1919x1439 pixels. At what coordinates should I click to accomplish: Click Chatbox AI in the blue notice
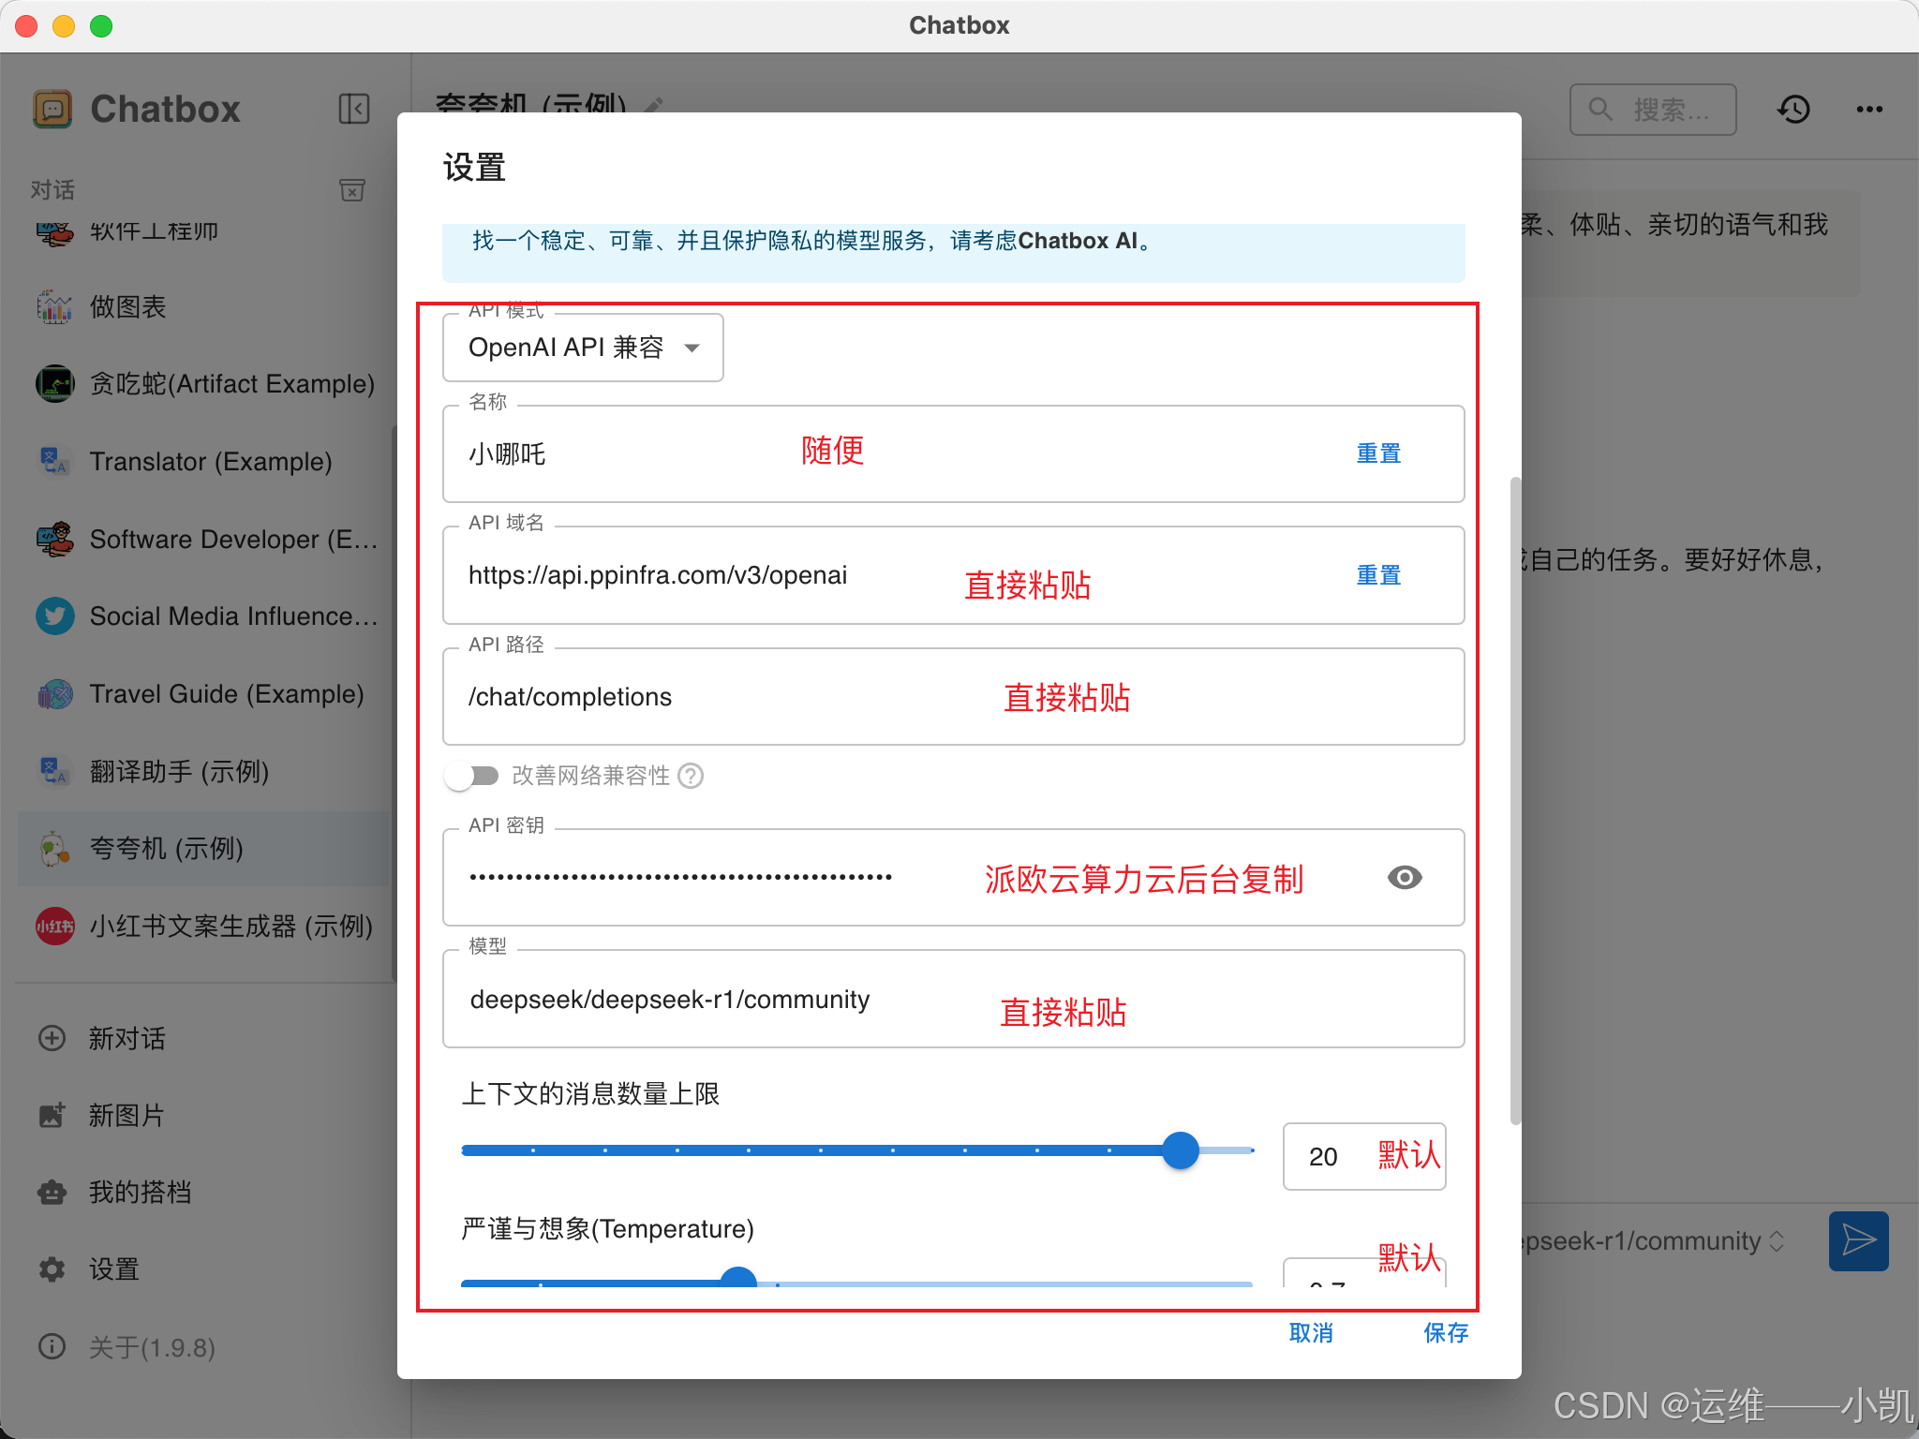click(x=1078, y=241)
